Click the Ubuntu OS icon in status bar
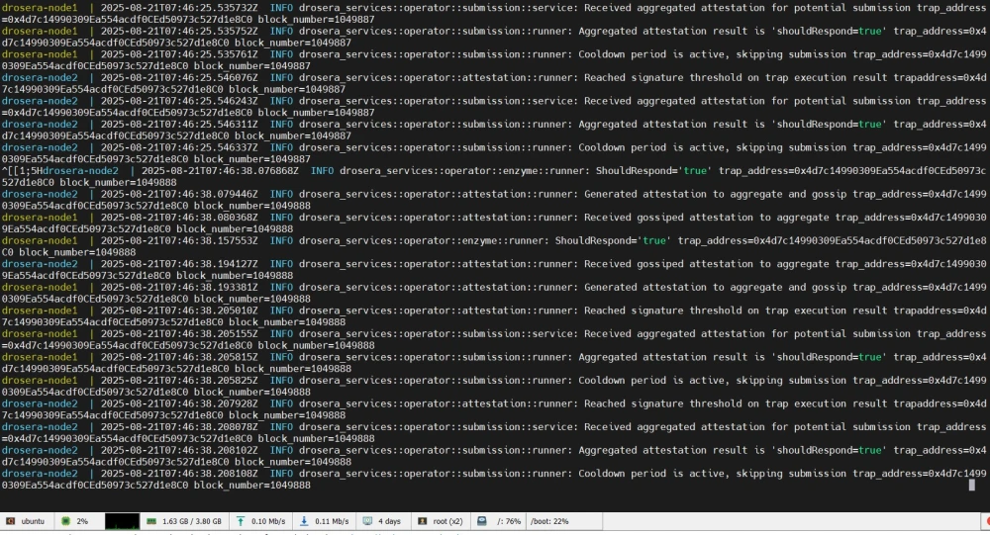 click(x=10, y=521)
